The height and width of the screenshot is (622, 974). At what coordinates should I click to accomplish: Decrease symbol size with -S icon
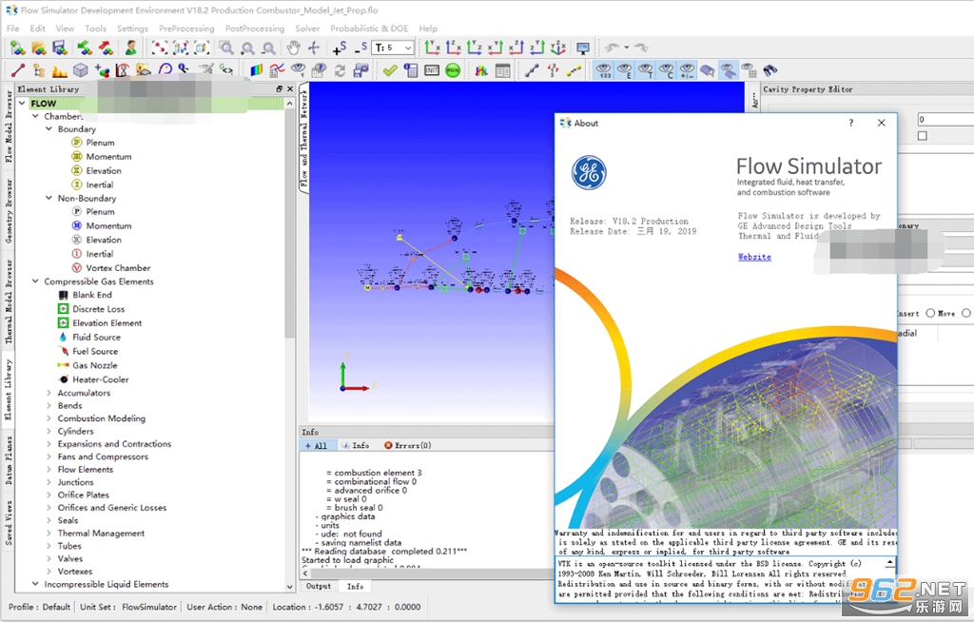(360, 48)
